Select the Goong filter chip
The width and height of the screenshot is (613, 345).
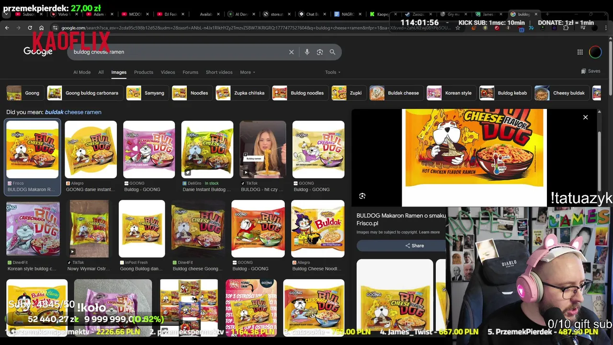[x=25, y=93]
